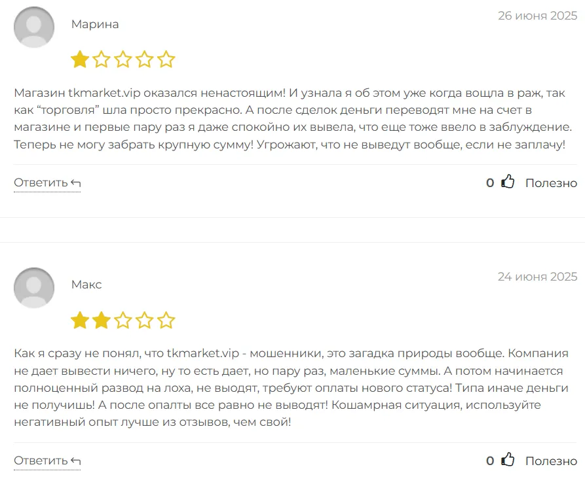Click fourth star in Макс's rating
Viewport: 585px width, 486px height.
click(145, 321)
